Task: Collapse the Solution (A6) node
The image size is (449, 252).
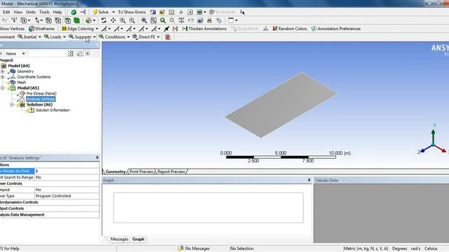Action: tap(12, 104)
